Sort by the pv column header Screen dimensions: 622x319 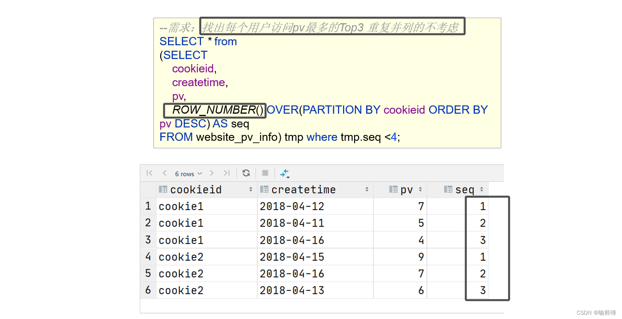(x=400, y=190)
